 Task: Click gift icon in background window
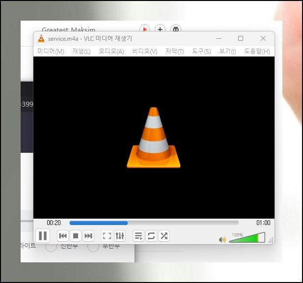176,28
